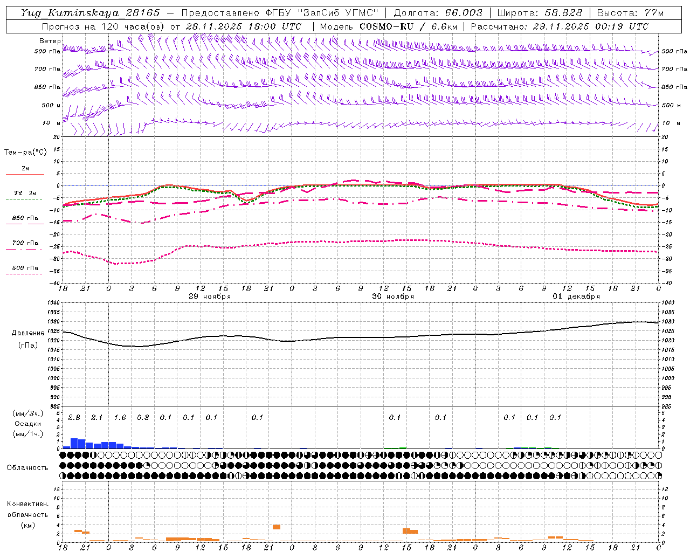Select the Широта: 58.828 value
Viewport: 690px width, 552px height.
(x=540, y=13)
